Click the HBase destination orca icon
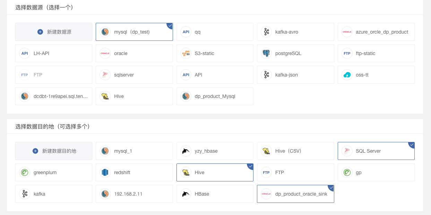431x215 pixels. click(x=186, y=194)
